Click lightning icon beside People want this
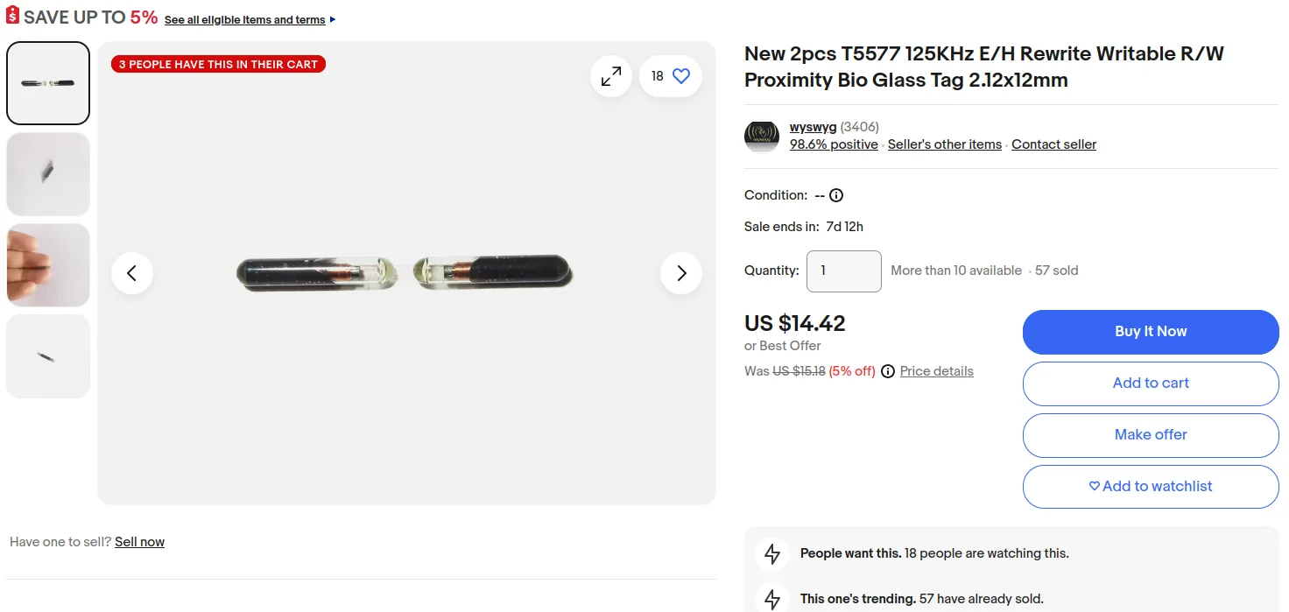 (772, 553)
